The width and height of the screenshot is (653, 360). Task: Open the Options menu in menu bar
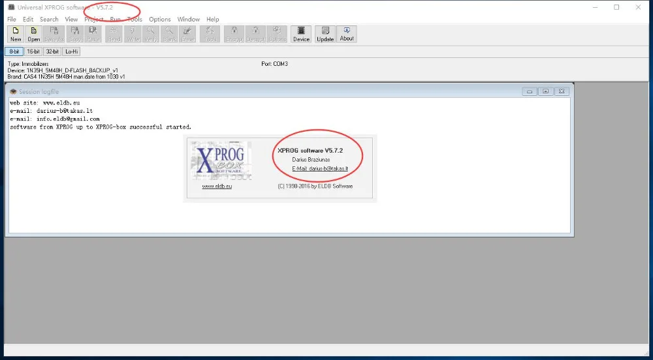(x=160, y=19)
